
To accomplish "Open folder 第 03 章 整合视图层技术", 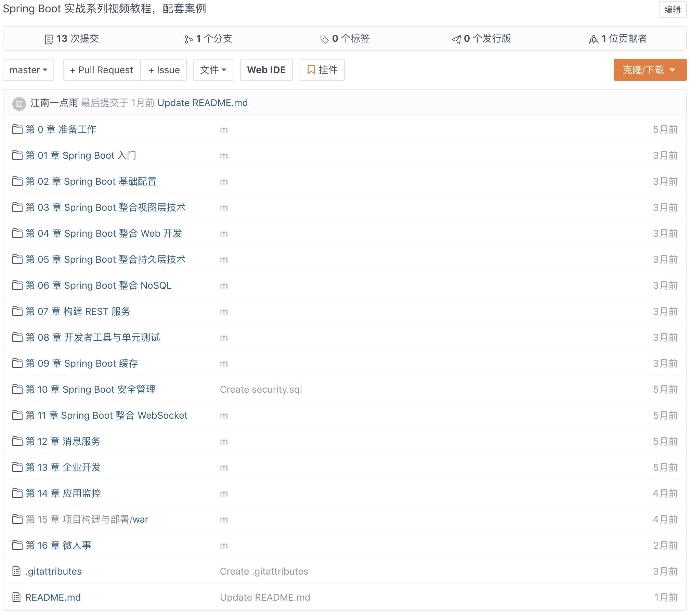I will [105, 207].
